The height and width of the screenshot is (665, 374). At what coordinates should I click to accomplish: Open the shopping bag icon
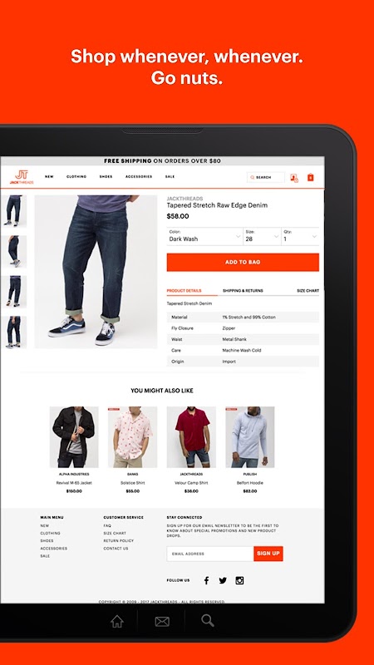click(310, 177)
